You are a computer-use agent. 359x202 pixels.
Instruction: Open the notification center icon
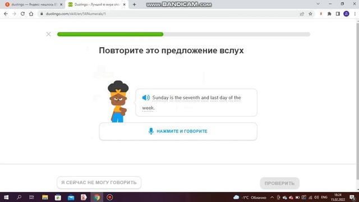pos(352,198)
